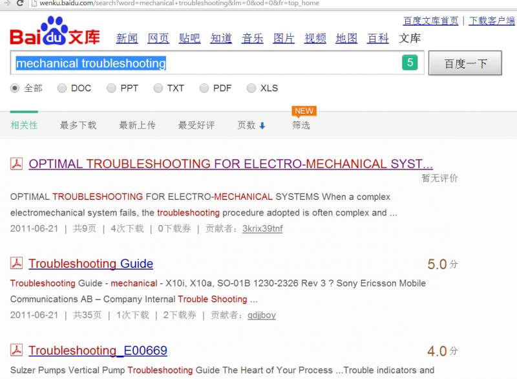
Task: Click 2下载券 coupon text
Action: tap(180, 315)
